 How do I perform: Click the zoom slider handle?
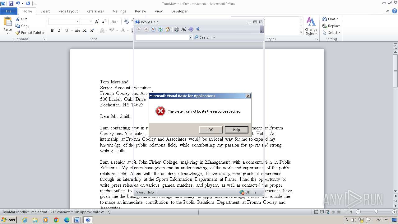click(x=376, y=212)
